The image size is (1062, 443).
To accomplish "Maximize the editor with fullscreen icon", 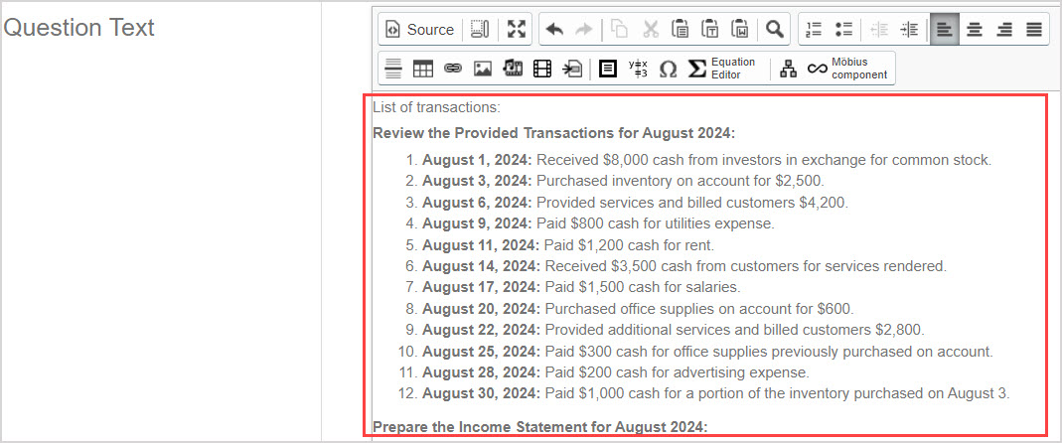I will pos(516,30).
